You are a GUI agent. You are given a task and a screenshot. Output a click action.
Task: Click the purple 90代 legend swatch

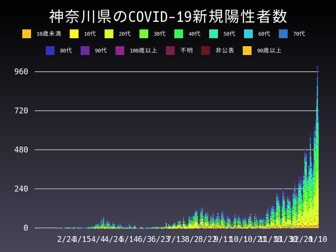(x=85, y=50)
